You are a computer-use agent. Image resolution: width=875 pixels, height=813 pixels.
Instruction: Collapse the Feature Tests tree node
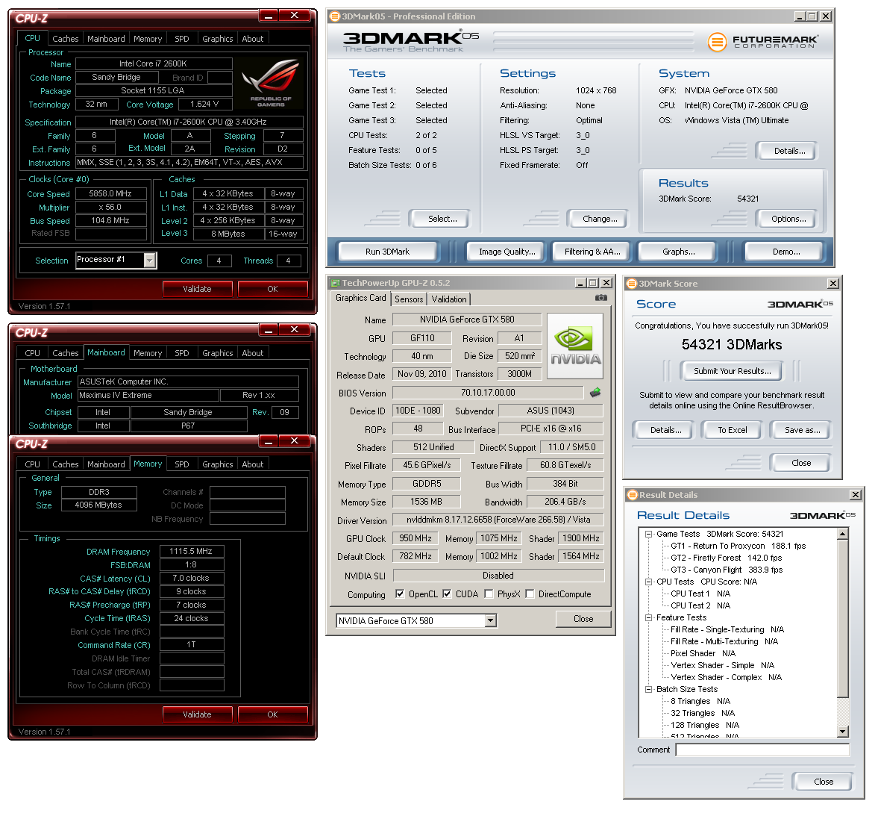pyautogui.click(x=648, y=617)
